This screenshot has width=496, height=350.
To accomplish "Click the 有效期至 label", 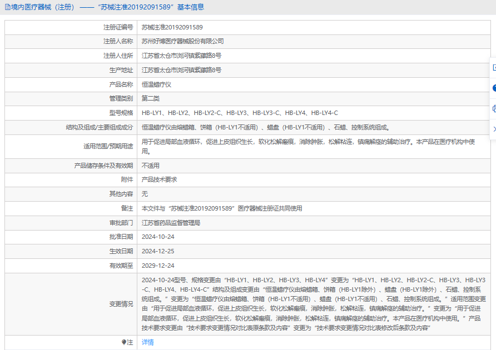I will pos(121,266).
